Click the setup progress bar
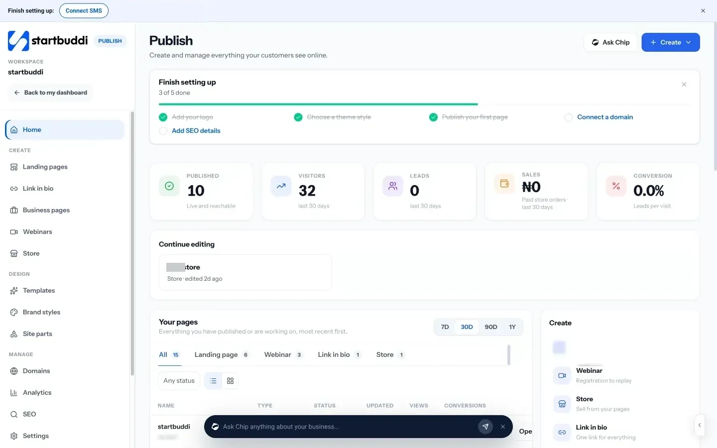 tap(425, 104)
